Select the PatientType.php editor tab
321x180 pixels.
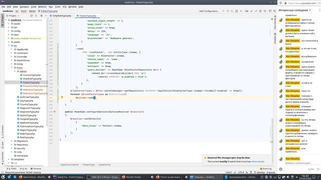88,15
